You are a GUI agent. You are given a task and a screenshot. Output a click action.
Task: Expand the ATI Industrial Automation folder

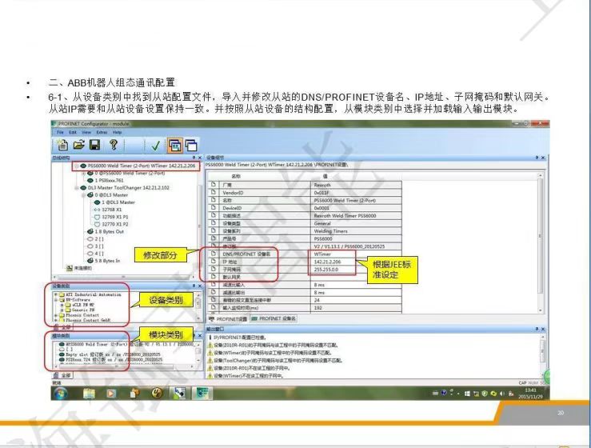56,294
